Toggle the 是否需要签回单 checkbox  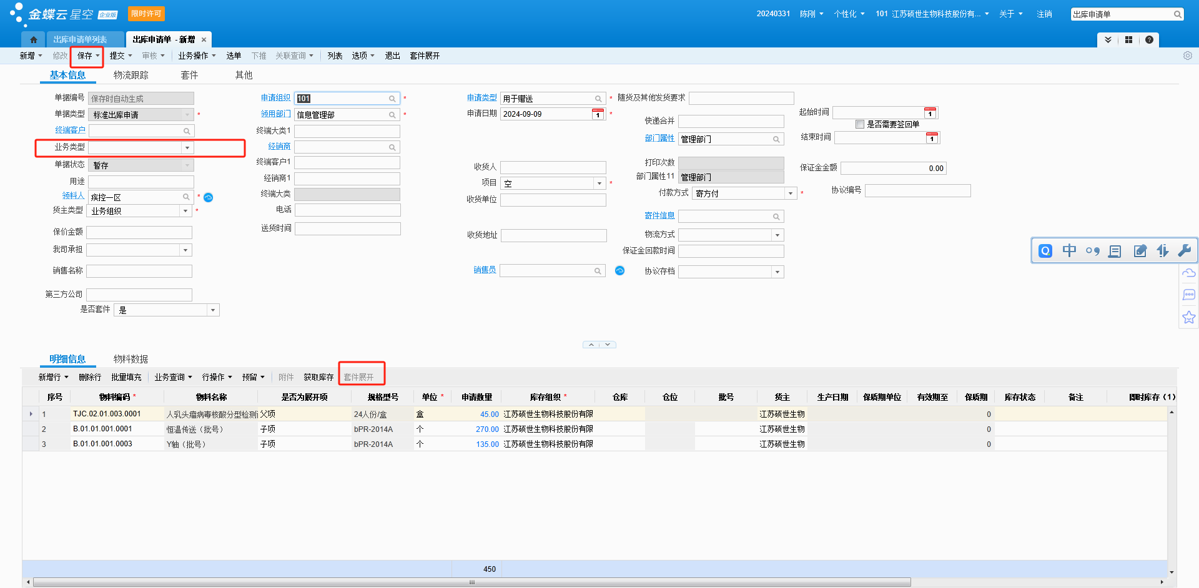pyautogui.click(x=860, y=124)
